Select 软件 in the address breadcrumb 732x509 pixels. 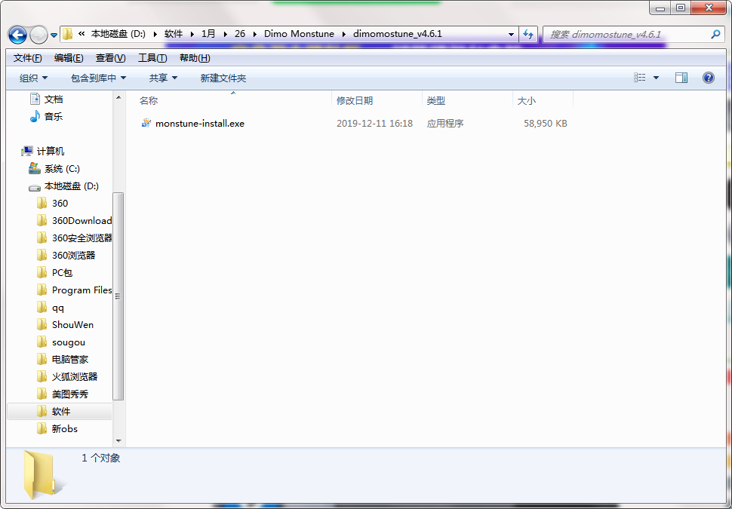(x=174, y=34)
